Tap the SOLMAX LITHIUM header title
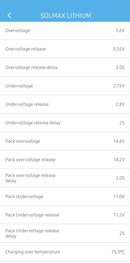Viewport: 130px width, 263px height. pyautogui.click(x=66, y=16)
